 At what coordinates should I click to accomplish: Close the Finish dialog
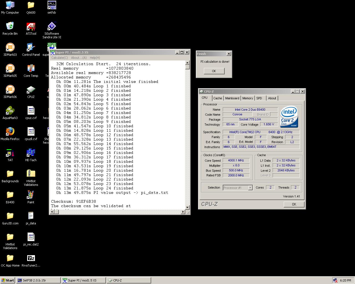tap(229, 54)
